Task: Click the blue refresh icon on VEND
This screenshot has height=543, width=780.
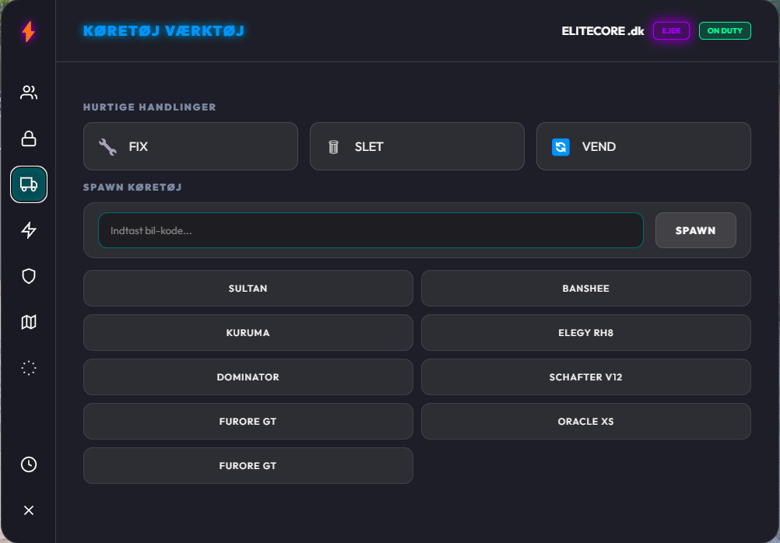Action: (560, 147)
